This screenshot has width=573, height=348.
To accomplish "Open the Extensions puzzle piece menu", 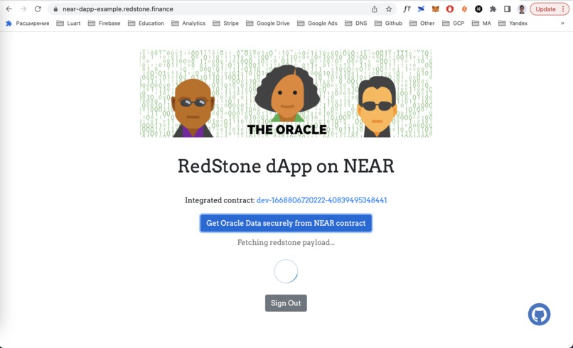I will point(493,9).
